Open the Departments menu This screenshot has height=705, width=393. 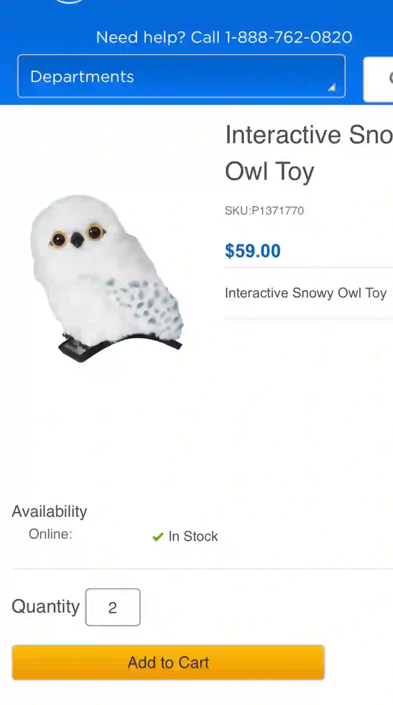point(181,76)
